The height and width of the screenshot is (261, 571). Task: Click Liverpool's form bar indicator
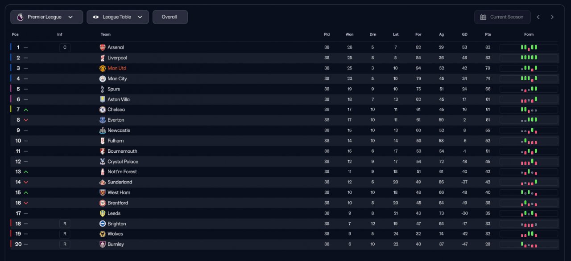(x=529, y=58)
